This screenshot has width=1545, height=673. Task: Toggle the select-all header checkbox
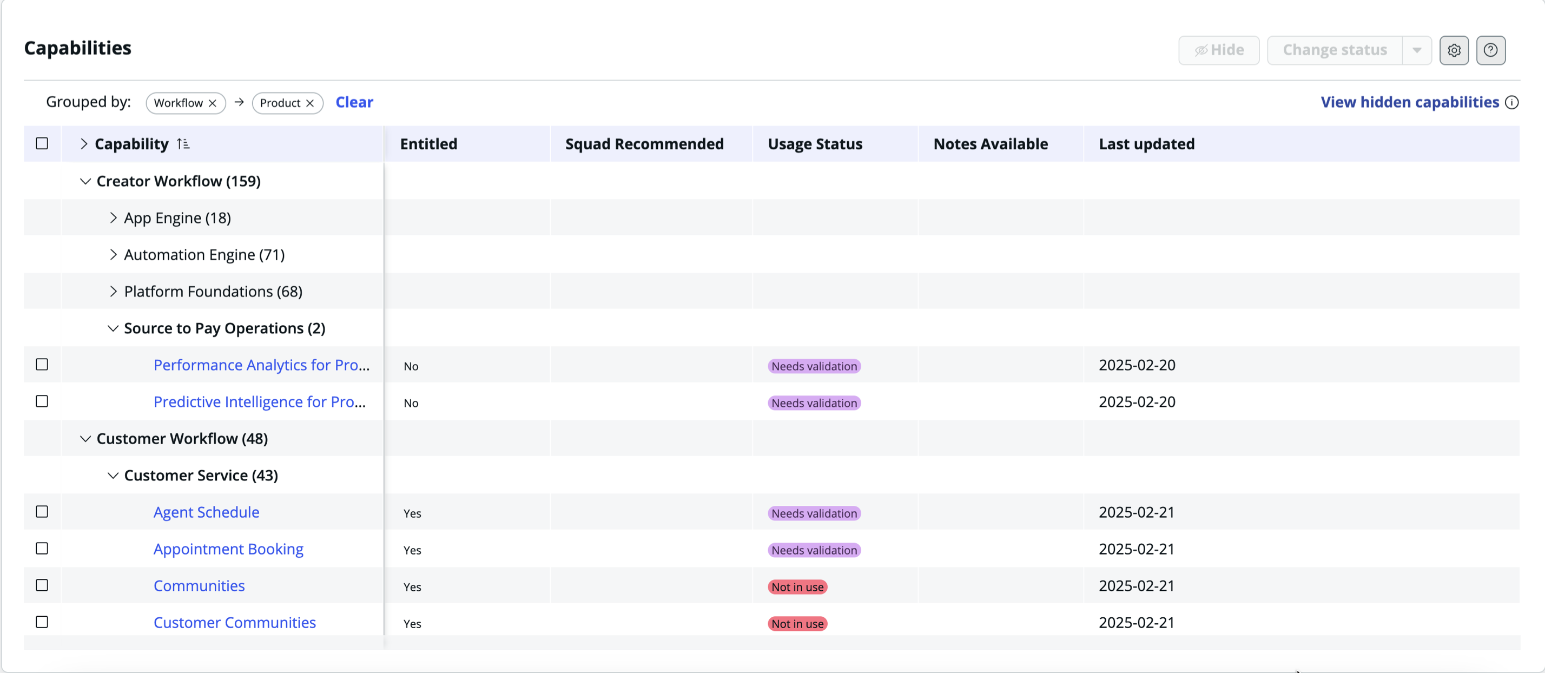[x=42, y=144]
